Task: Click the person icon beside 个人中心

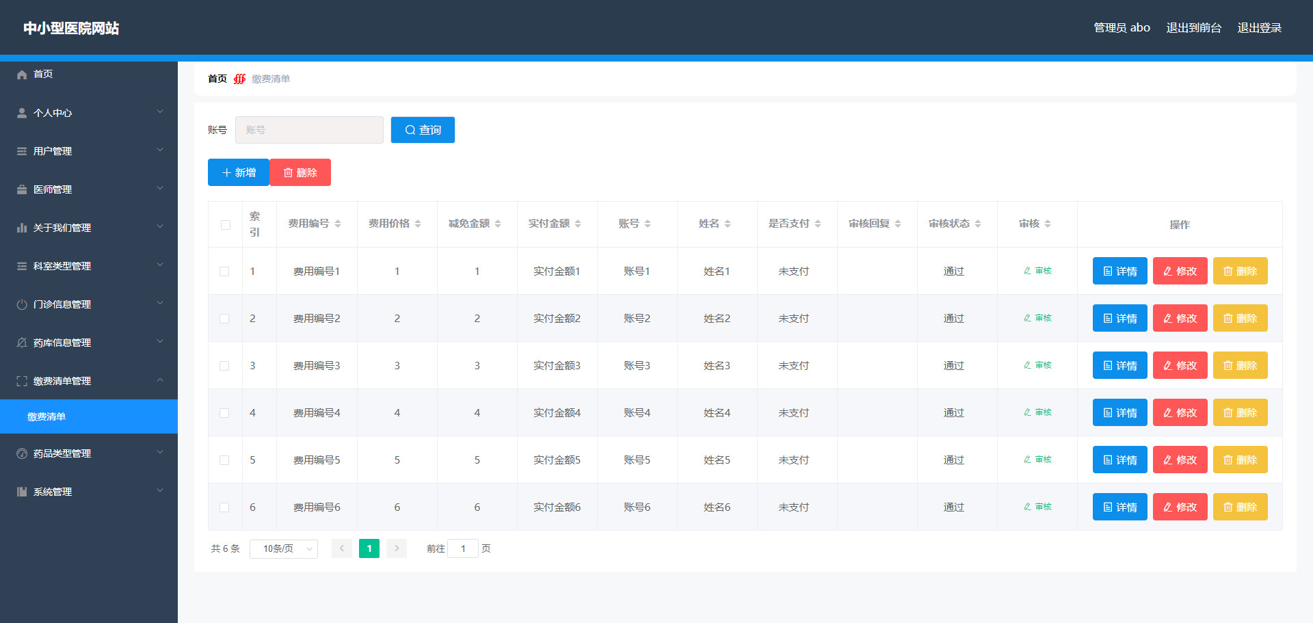Action: click(x=22, y=113)
